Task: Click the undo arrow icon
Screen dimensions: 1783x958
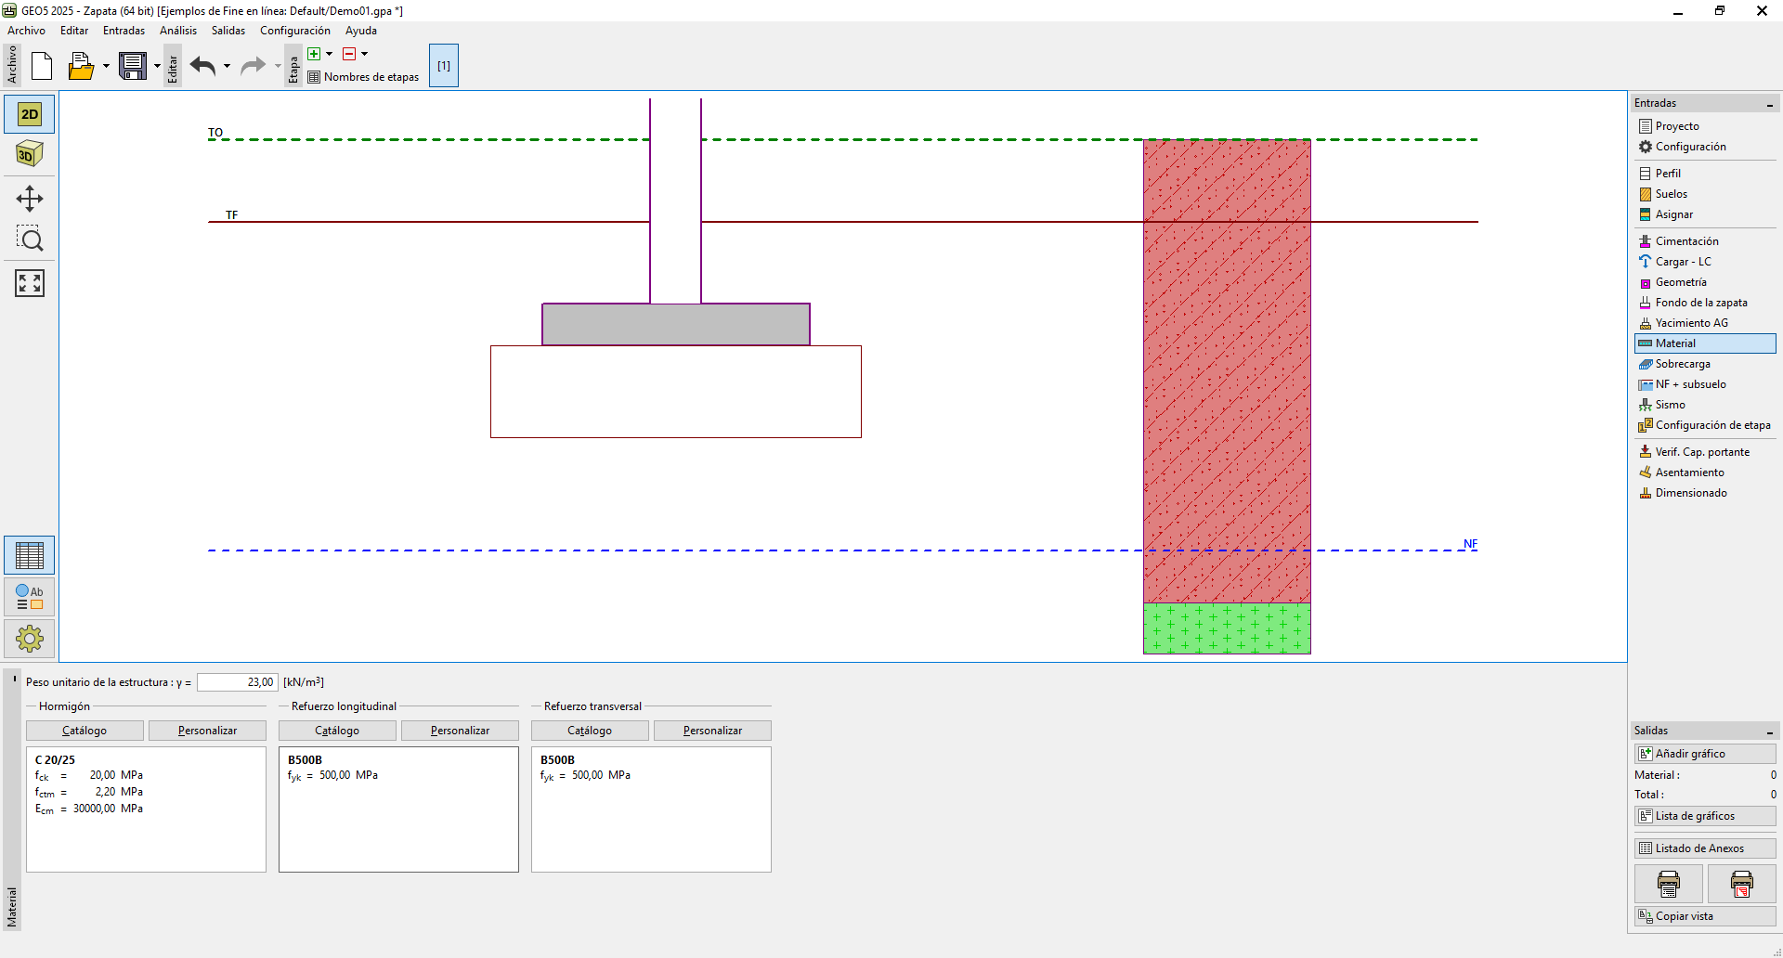Action: [x=202, y=66]
